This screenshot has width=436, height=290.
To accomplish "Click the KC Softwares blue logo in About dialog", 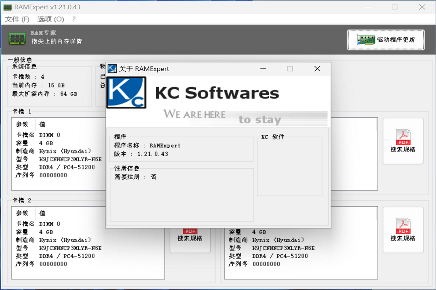I will [126, 92].
